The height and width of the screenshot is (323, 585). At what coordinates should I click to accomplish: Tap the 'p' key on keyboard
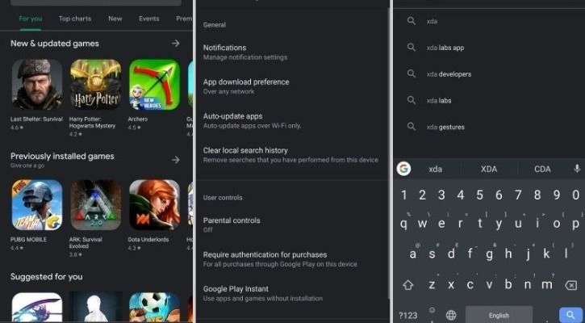(x=575, y=224)
